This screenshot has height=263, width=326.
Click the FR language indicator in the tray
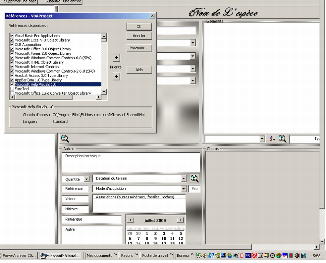(248, 255)
